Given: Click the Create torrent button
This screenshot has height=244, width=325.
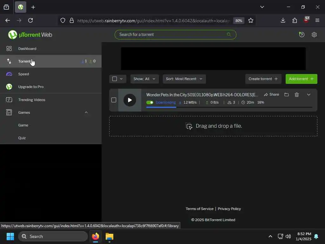Looking at the screenshot, I should pos(263,79).
